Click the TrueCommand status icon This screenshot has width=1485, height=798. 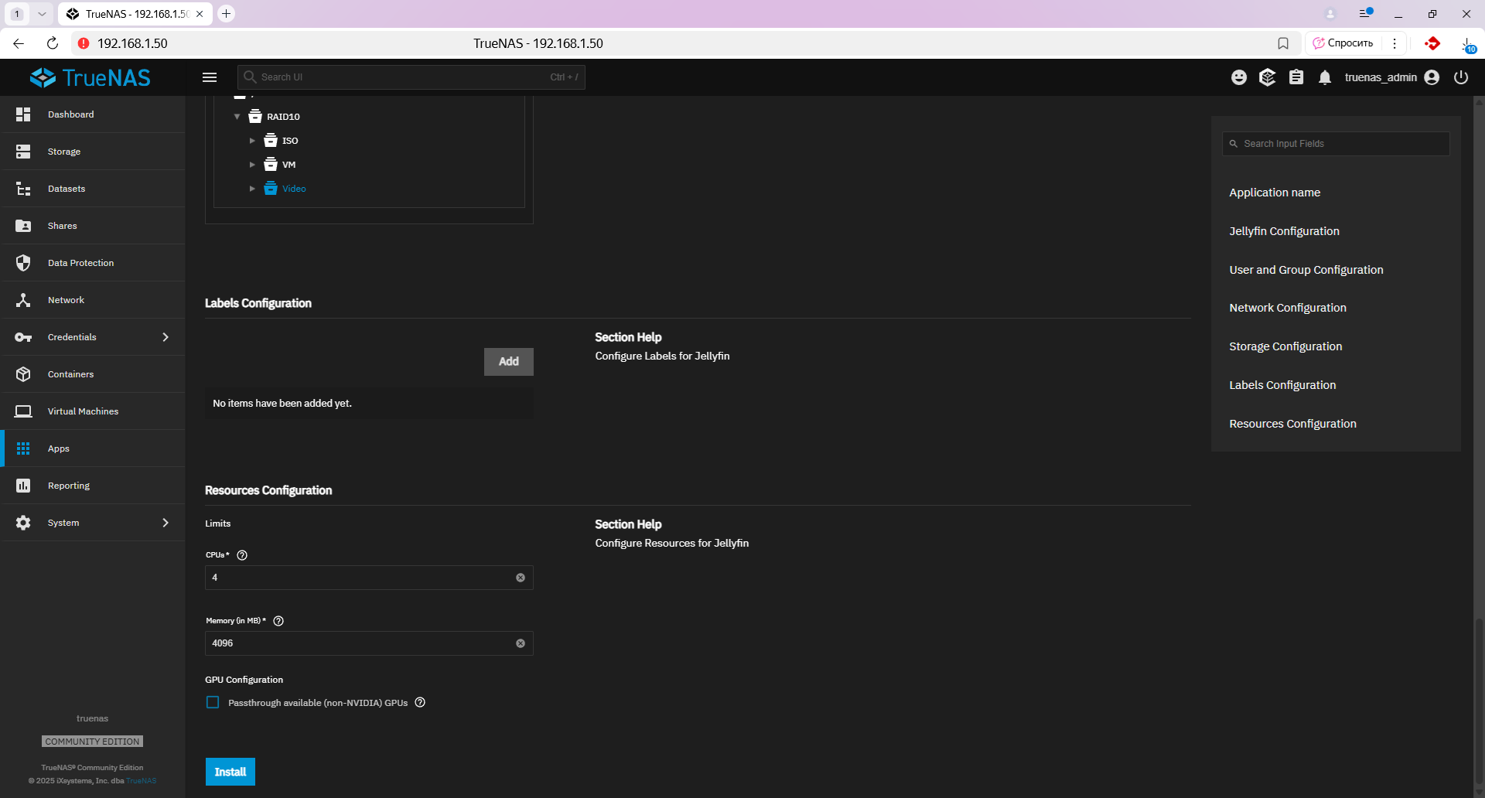1267,77
